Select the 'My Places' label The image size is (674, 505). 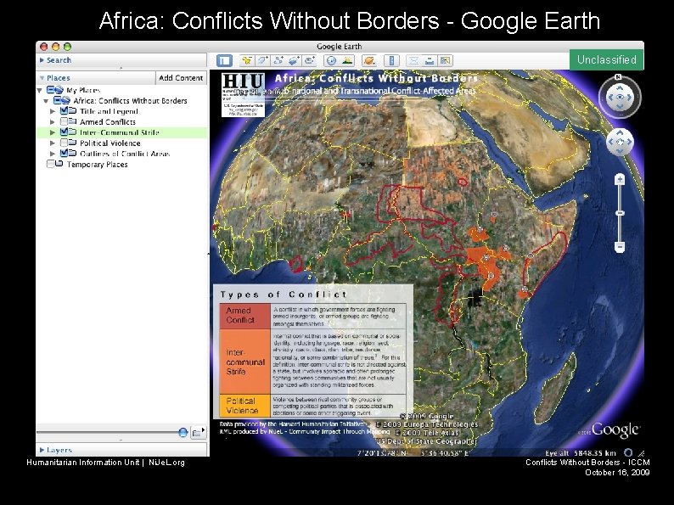click(83, 90)
